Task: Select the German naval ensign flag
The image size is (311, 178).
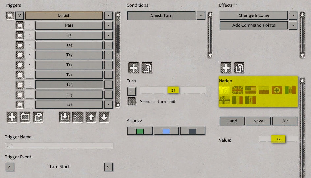Action: [x=224, y=100]
